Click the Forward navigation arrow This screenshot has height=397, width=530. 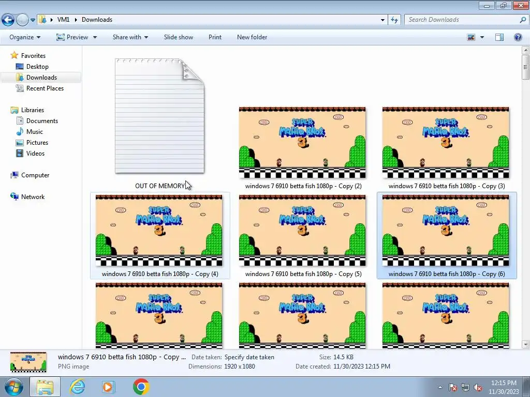(x=22, y=20)
